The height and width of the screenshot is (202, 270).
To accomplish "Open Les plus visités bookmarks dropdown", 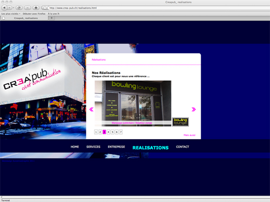I will pos(11,14).
